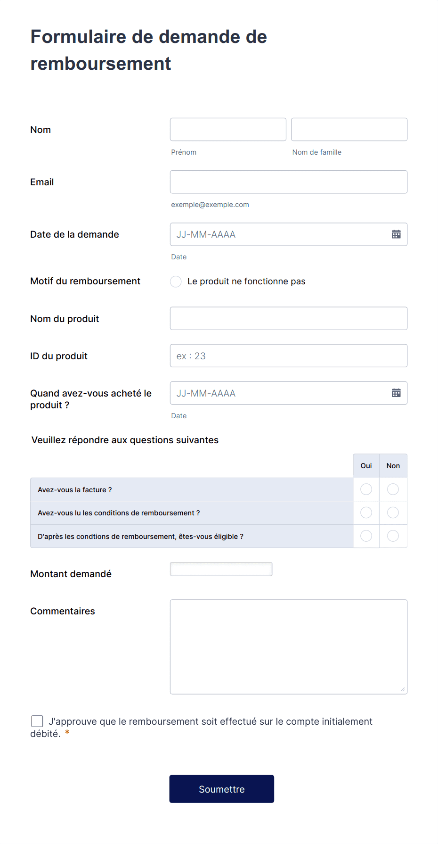Answer Oui for Avez-vous la facture
Image resolution: width=438 pixels, height=844 pixels.
(x=366, y=489)
